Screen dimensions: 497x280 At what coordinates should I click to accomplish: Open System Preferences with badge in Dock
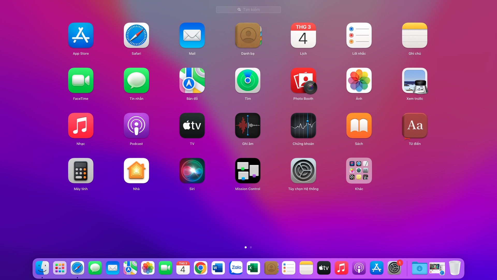[x=394, y=268]
